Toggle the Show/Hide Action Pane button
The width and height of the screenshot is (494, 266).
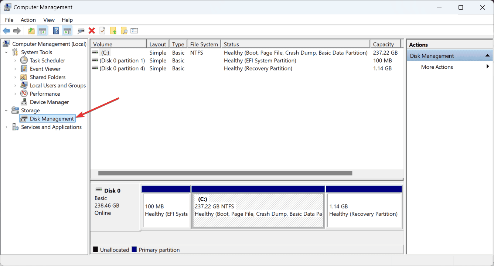pyautogui.click(x=67, y=30)
